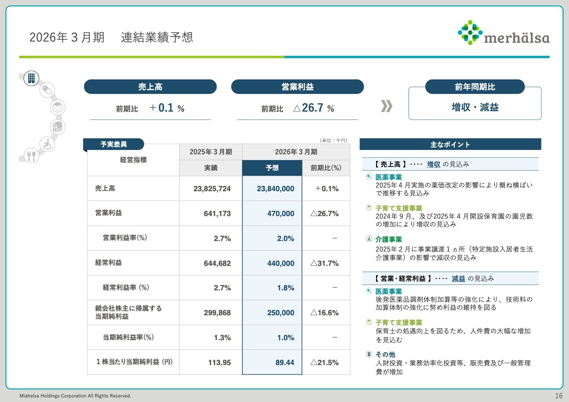The height and width of the screenshot is (402, 569).
Task: Click the child face icon in the sidebar
Action: click(57, 107)
